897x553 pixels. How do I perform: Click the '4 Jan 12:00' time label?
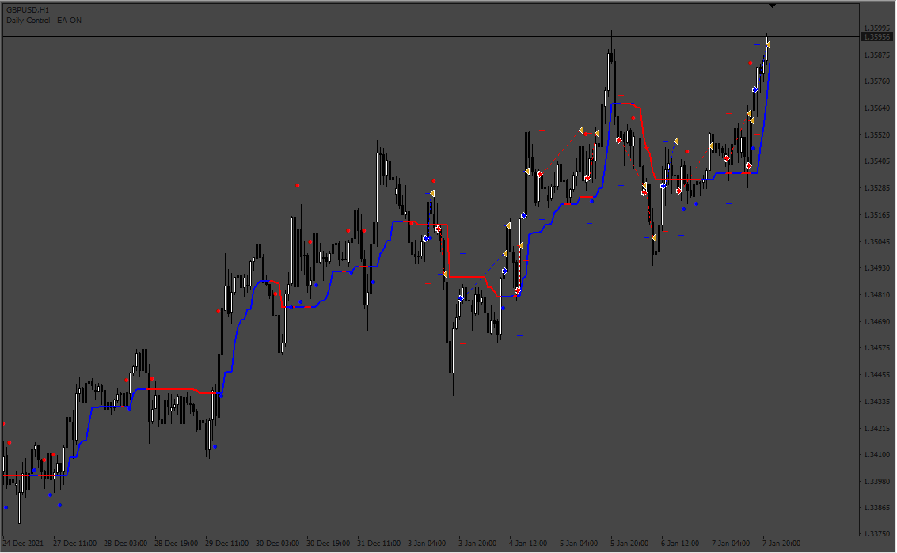pyautogui.click(x=528, y=544)
